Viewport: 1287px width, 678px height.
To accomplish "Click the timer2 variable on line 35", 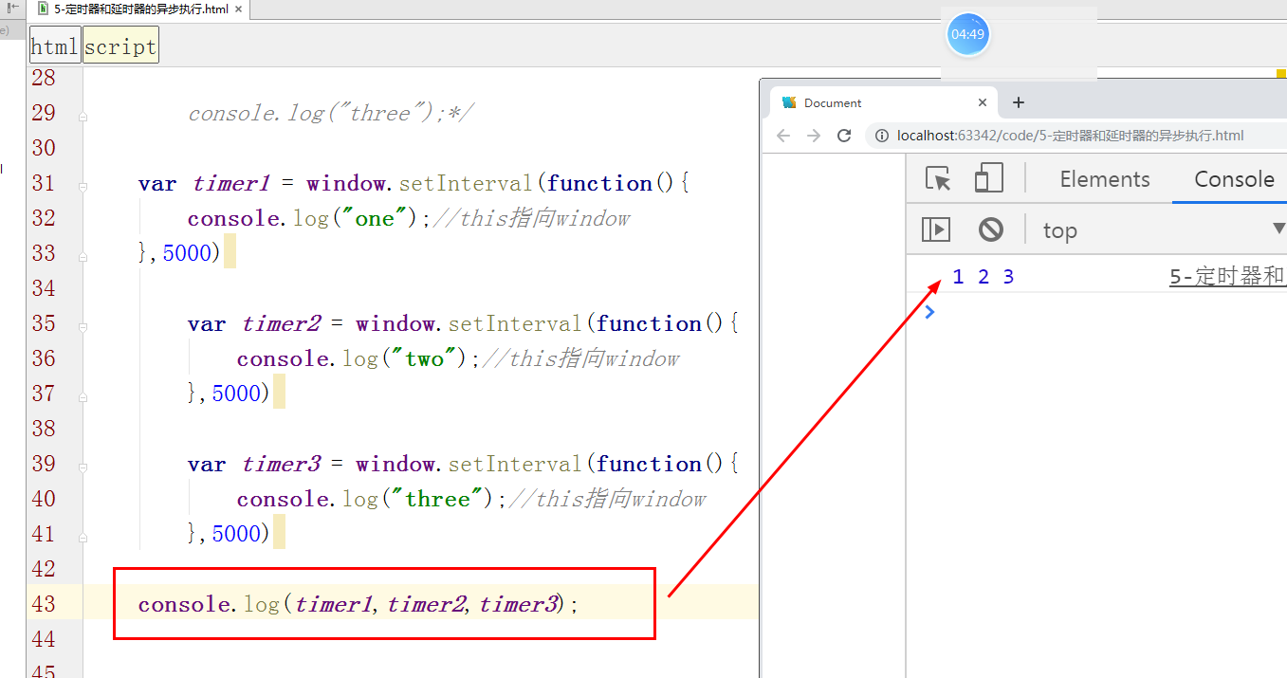I will click(282, 323).
